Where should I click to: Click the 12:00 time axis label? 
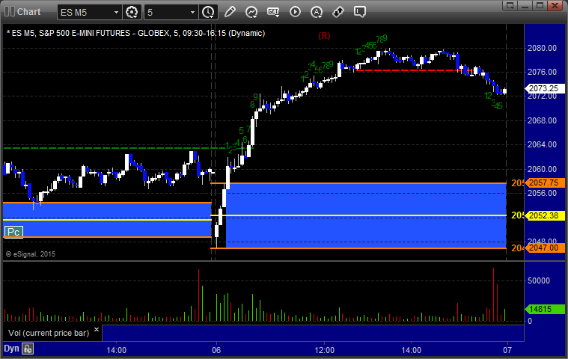324,350
